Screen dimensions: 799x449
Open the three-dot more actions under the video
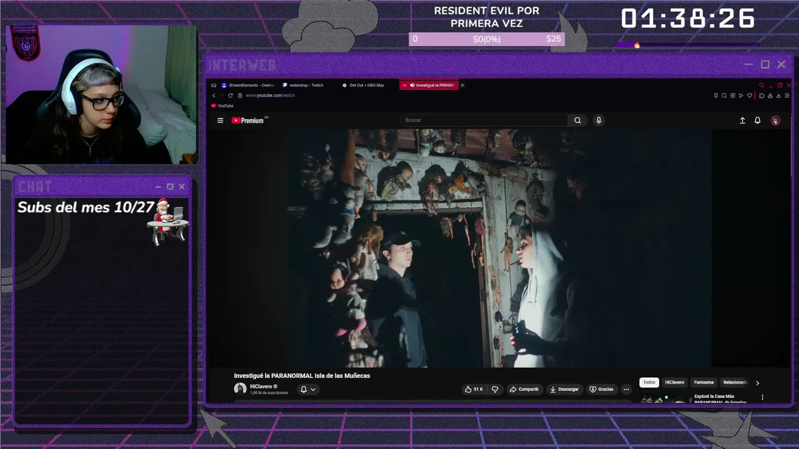click(626, 389)
